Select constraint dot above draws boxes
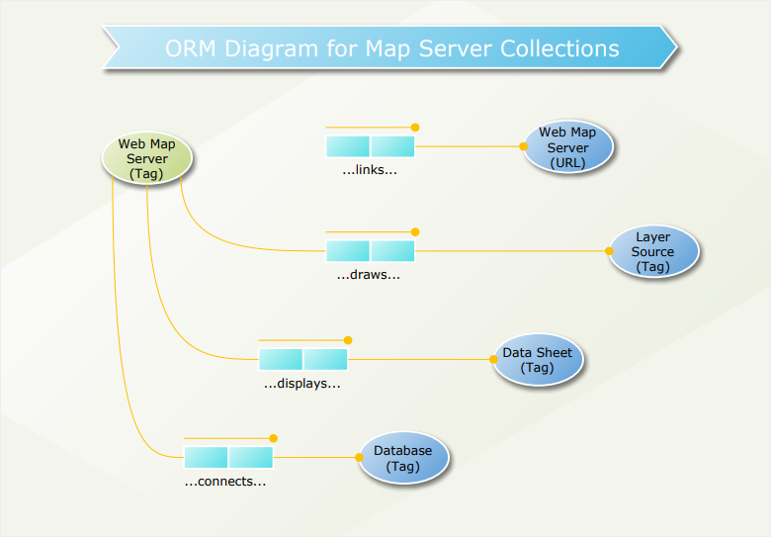 click(x=415, y=231)
